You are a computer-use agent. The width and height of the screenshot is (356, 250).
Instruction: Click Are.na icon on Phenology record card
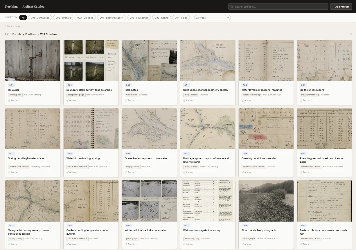coord(301,172)
